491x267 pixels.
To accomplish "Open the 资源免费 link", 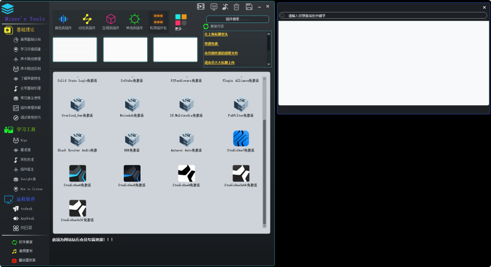I will coord(211,44).
